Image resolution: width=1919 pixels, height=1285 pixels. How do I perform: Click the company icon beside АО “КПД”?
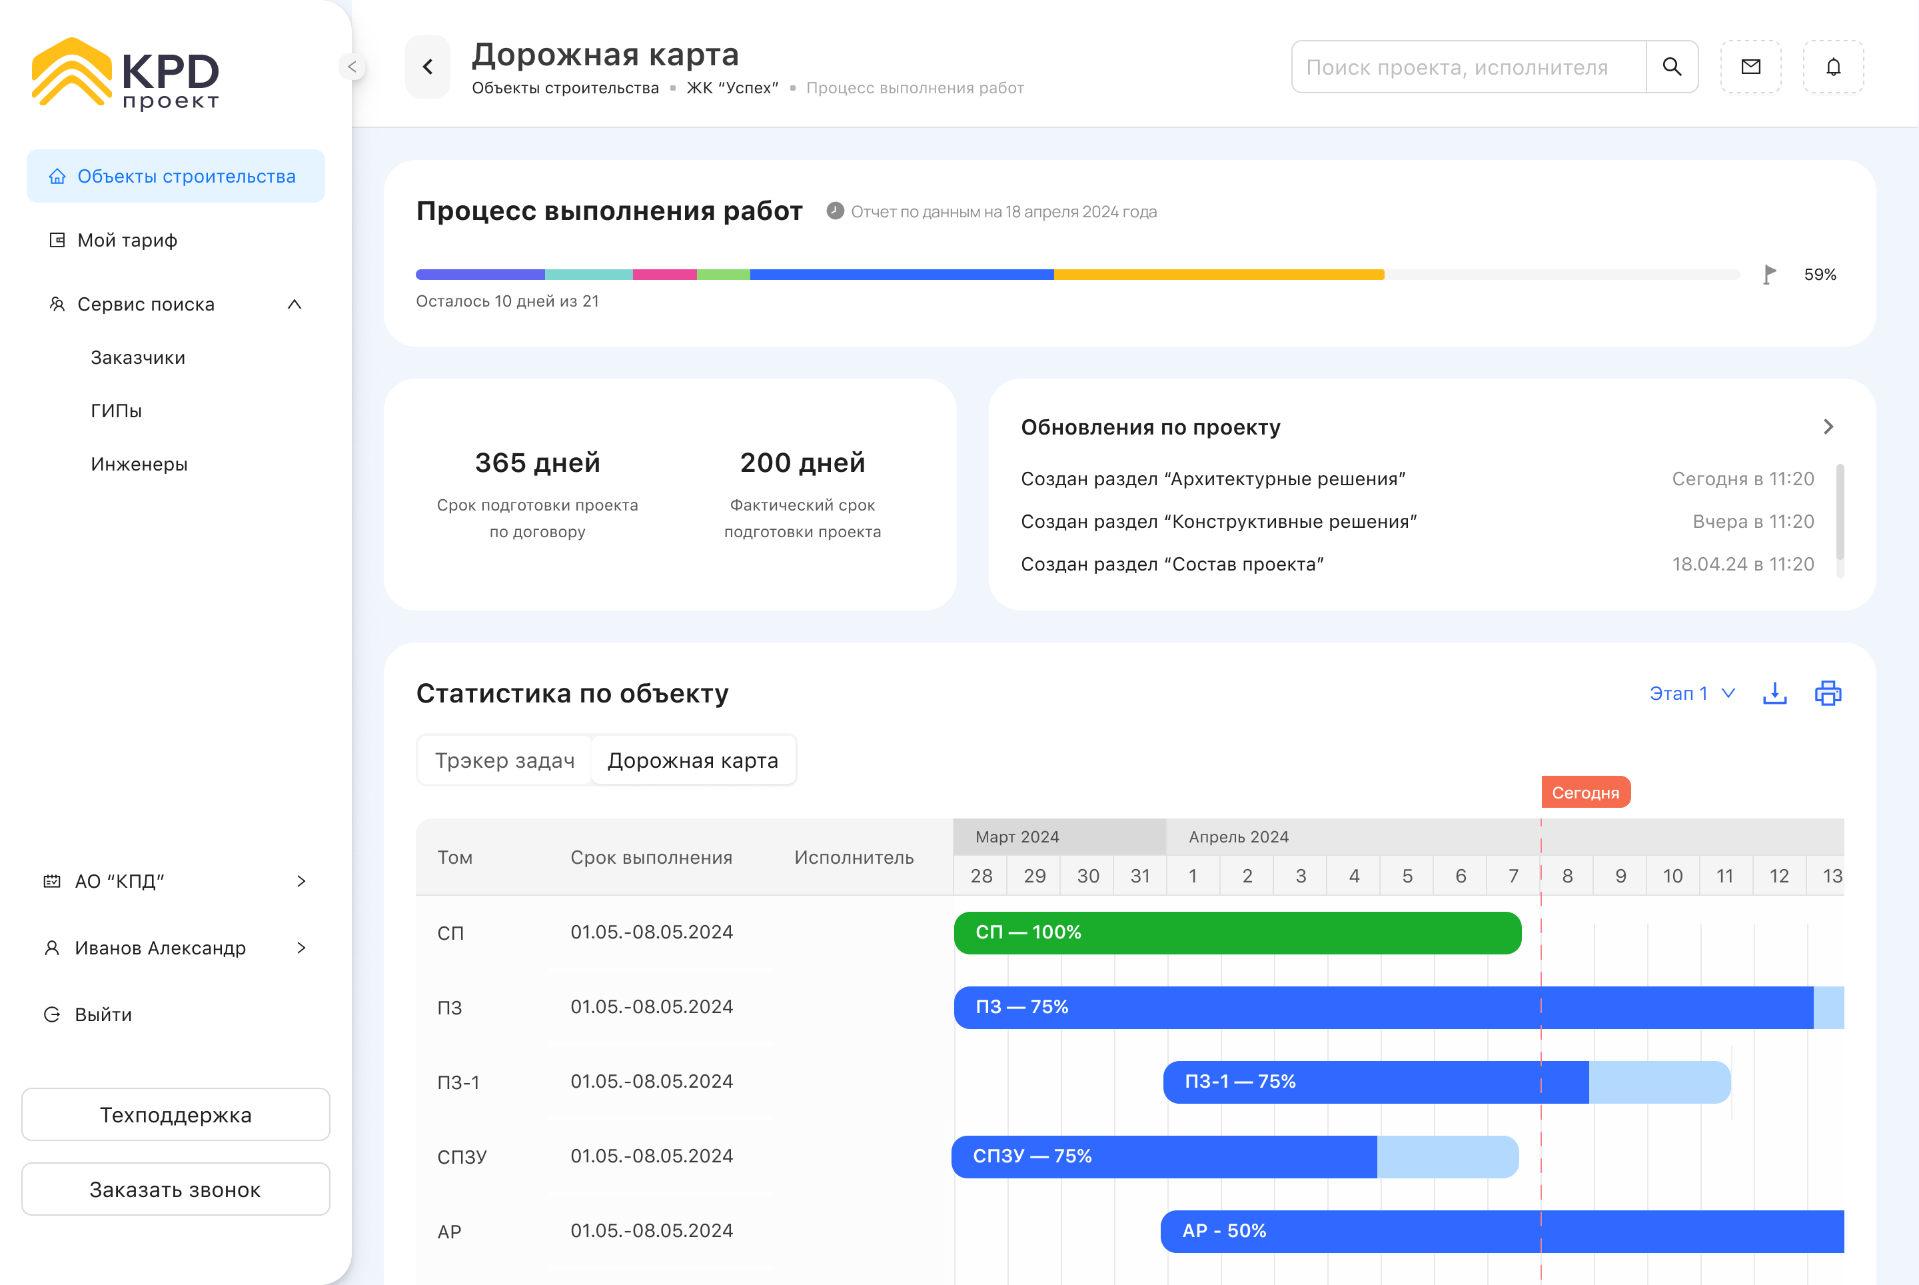point(51,881)
